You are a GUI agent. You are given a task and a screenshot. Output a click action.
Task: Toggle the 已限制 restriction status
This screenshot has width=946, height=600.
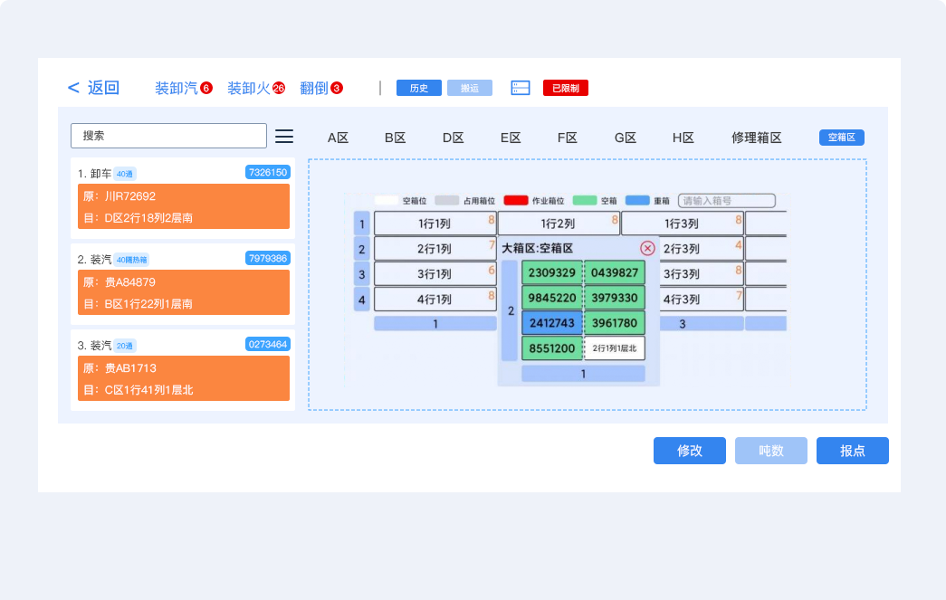click(565, 88)
